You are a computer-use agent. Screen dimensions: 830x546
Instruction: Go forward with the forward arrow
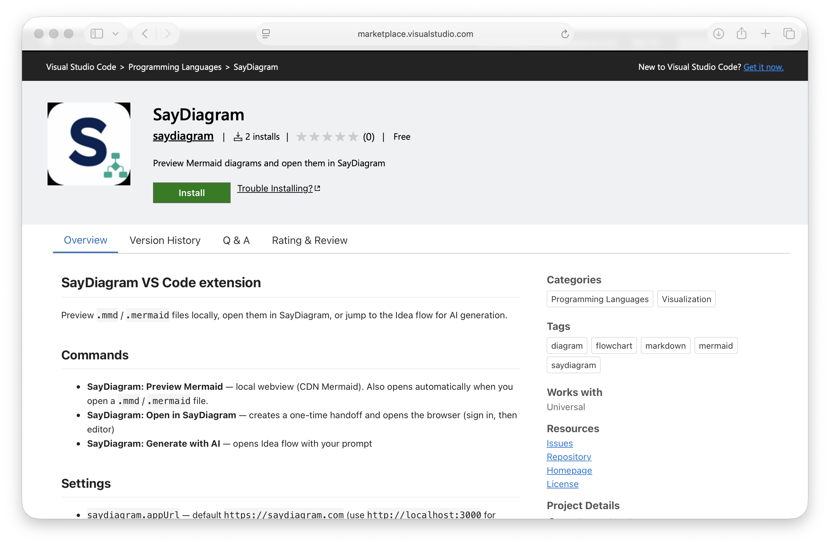tap(168, 34)
